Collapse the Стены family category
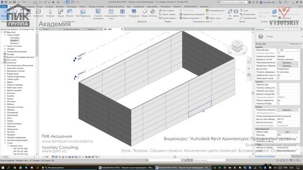 coord(5,143)
